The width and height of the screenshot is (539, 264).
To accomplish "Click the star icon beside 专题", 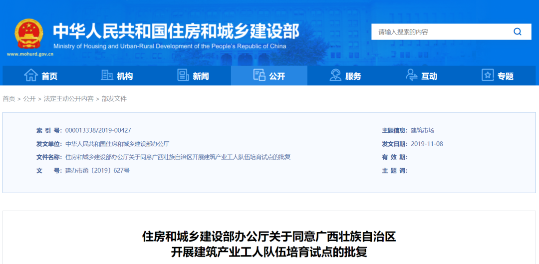I will pyautogui.click(x=488, y=75).
